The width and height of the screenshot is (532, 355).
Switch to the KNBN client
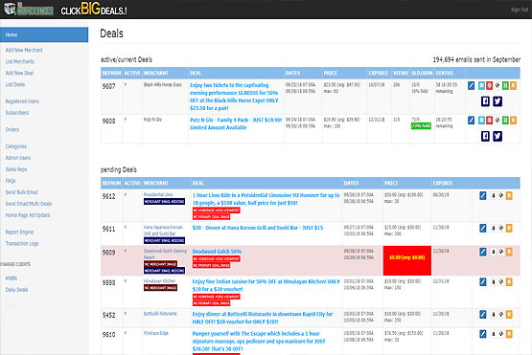click(x=12, y=278)
